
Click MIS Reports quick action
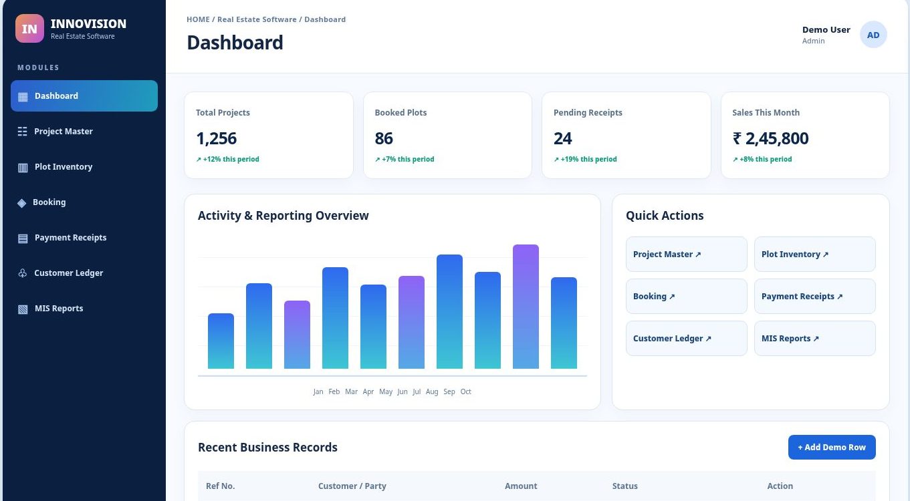tap(815, 339)
